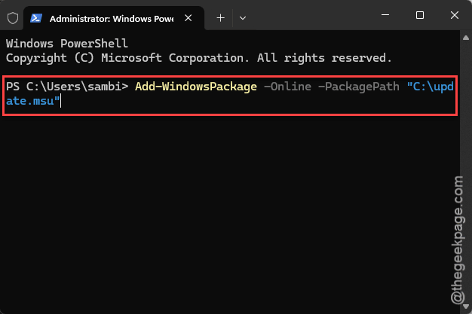The height and width of the screenshot is (314, 472).
Task: Expand the new tab profile dropdown chevron
Action: click(x=243, y=18)
